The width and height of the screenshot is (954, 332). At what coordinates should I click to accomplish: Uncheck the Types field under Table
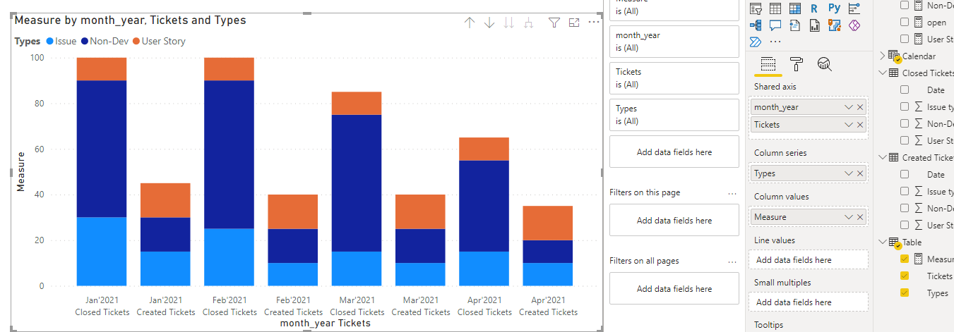coord(905,293)
